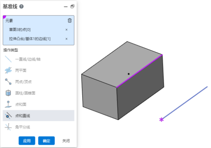
Task: Remove 拉伸凸台/基体1的边线[1] from the element list
Action: tap(66, 39)
